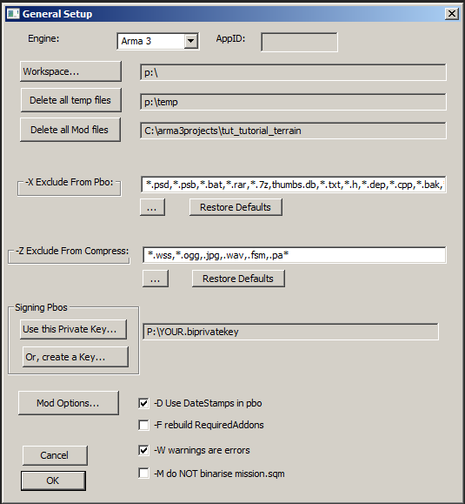Open ellipsis browse for Exclude From Compress
Image resolution: width=465 pixels, height=504 pixels.
pyautogui.click(x=156, y=279)
